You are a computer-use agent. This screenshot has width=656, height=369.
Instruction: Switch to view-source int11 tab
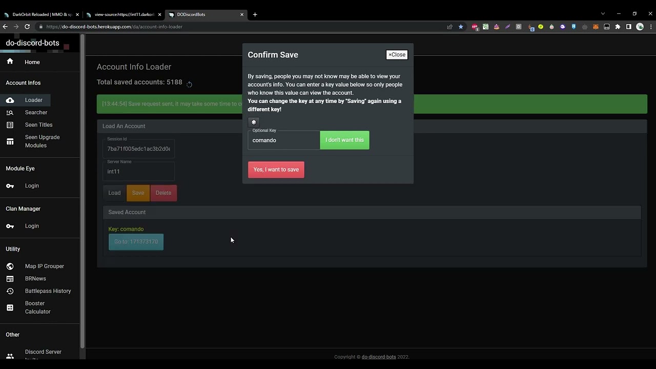point(124,14)
